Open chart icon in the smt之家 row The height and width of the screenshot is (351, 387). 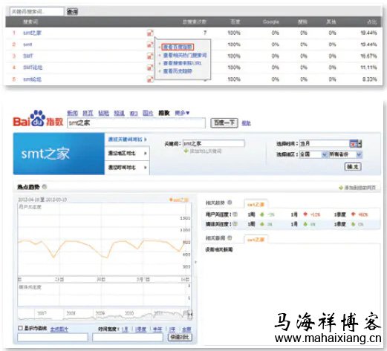150,33
